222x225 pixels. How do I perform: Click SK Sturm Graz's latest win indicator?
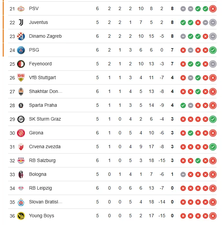tap(213, 119)
